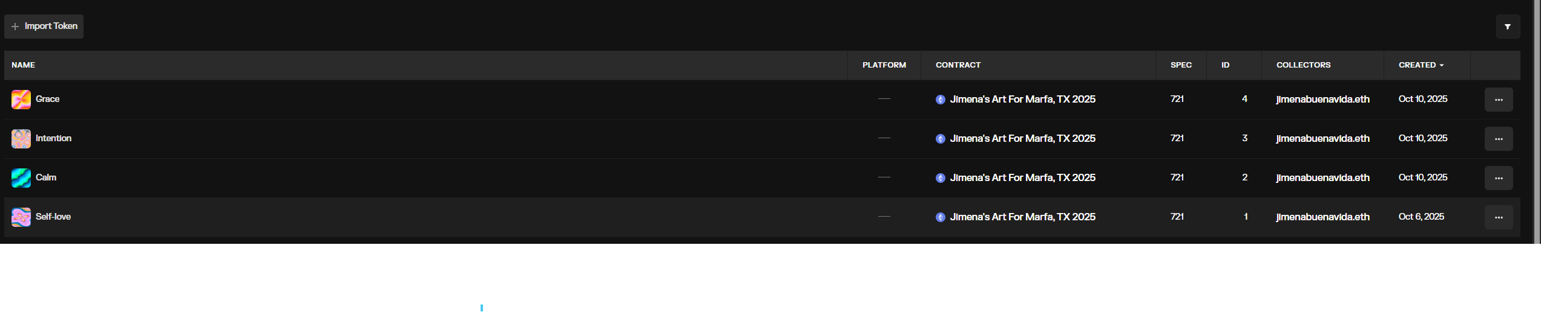Open the Intention token thumbnail
1541x312 pixels.
(x=21, y=139)
